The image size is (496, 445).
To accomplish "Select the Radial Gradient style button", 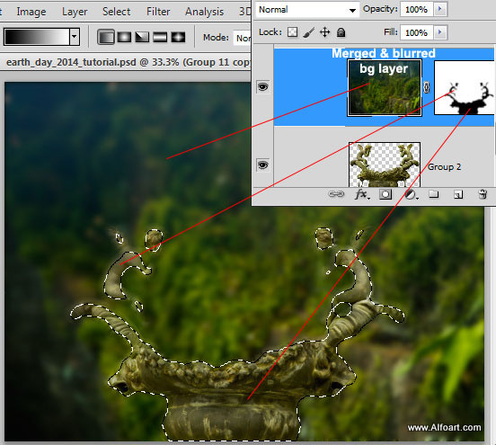I will pyautogui.click(x=124, y=38).
